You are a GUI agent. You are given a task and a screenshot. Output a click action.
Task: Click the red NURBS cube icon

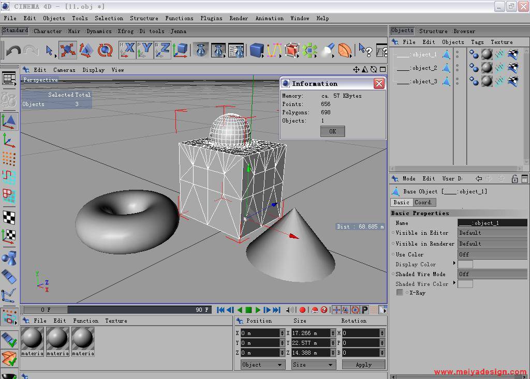[292, 50]
